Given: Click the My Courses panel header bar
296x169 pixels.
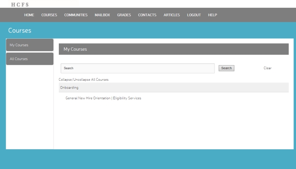Looking at the screenshot, I should (x=173, y=49).
